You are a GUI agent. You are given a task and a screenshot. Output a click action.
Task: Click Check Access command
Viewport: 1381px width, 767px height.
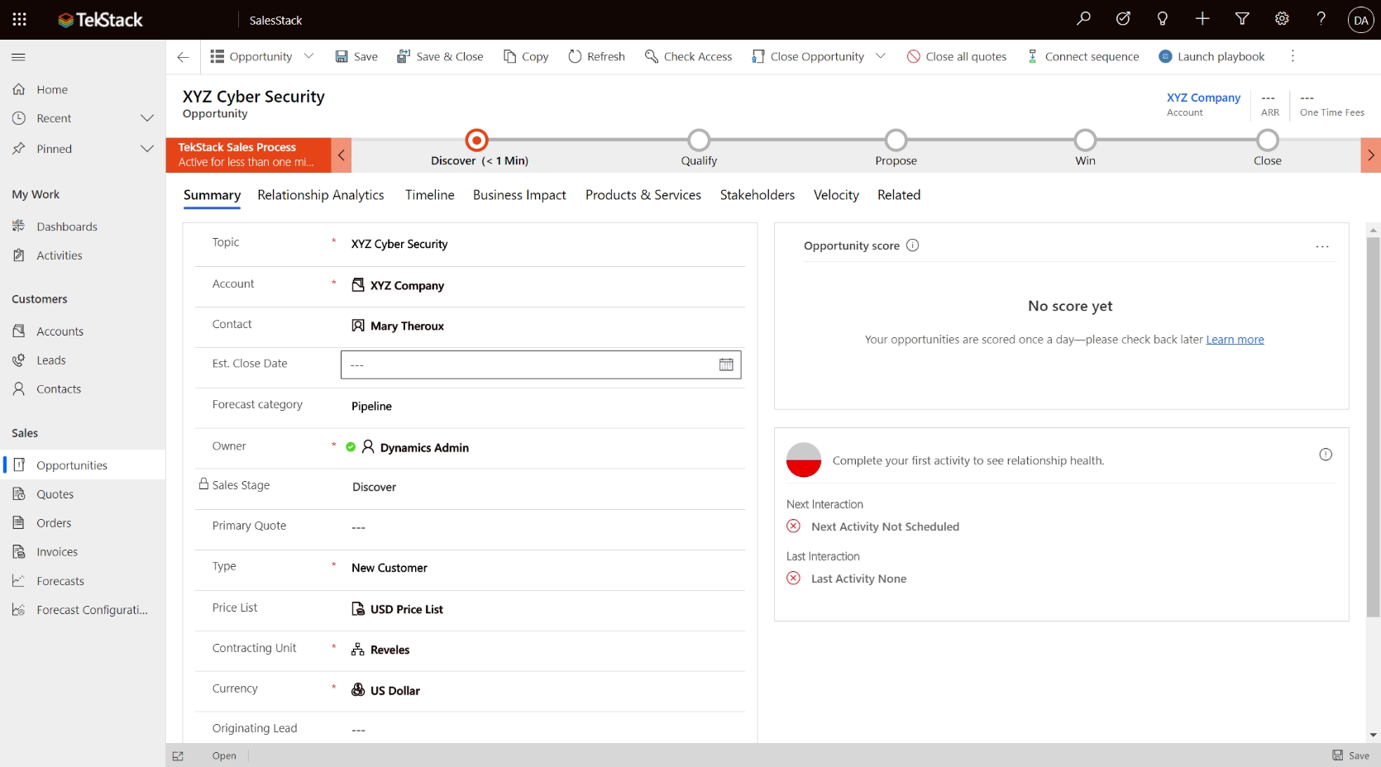click(688, 56)
